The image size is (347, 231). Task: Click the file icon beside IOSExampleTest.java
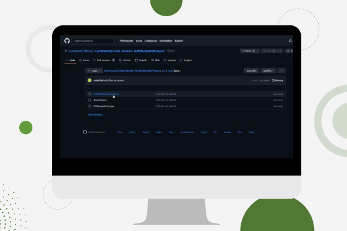(x=90, y=106)
